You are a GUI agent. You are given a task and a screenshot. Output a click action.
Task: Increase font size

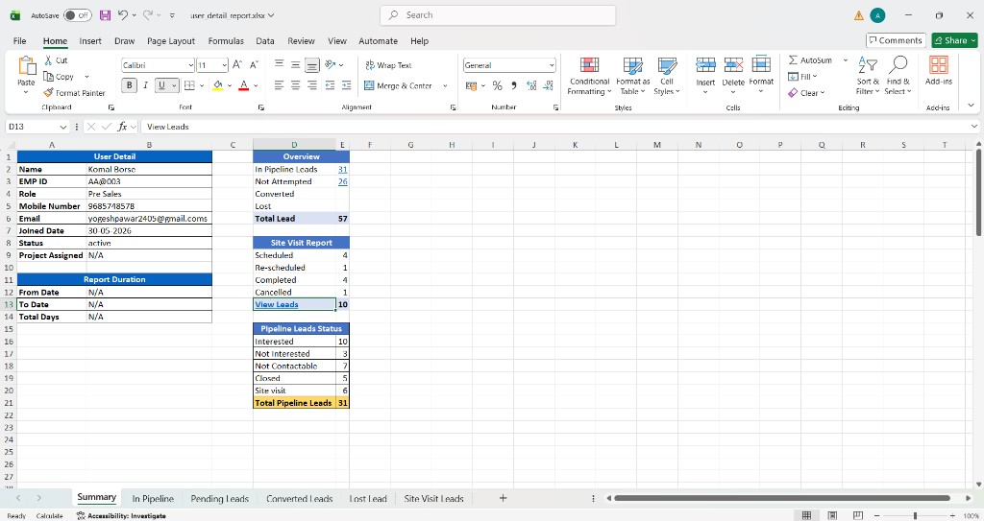[x=237, y=65]
